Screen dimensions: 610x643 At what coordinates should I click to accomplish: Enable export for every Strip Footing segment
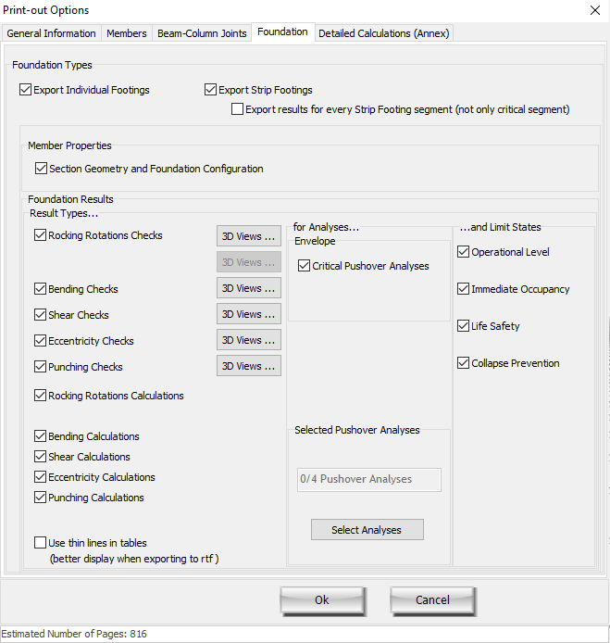coord(238,109)
